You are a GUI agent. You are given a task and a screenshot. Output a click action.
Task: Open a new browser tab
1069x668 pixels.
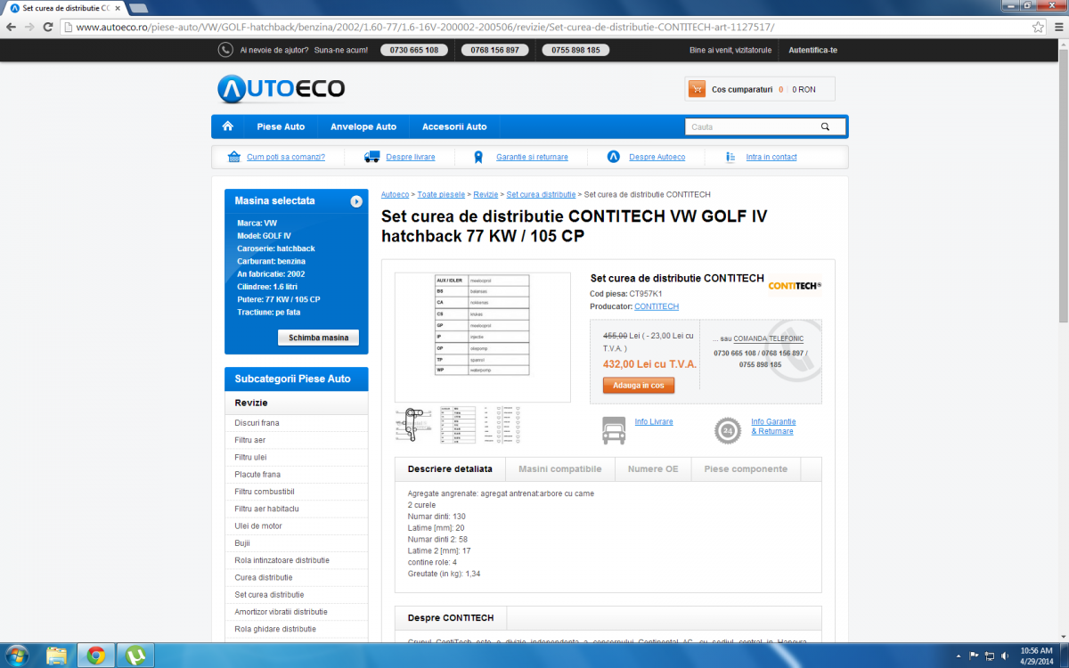click(138, 8)
